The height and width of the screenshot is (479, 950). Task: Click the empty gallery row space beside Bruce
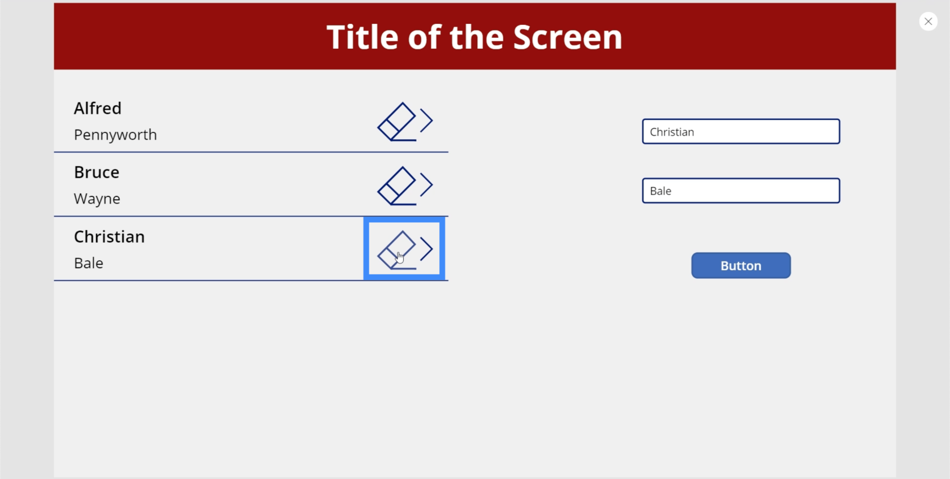tap(249, 185)
